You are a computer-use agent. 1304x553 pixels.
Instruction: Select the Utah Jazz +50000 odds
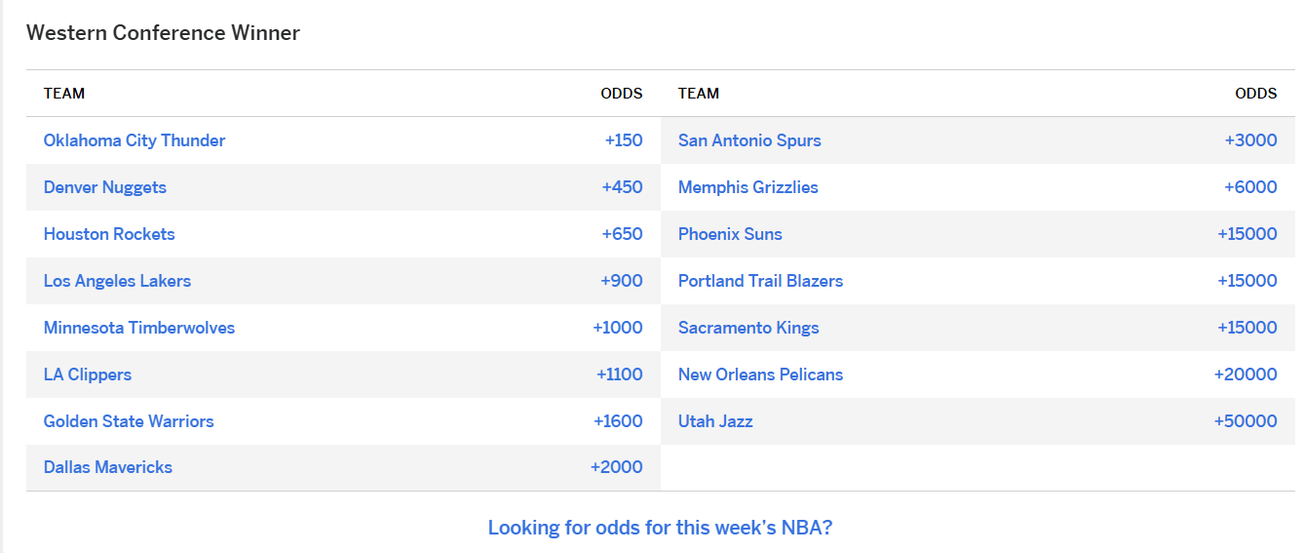(x=1246, y=421)
